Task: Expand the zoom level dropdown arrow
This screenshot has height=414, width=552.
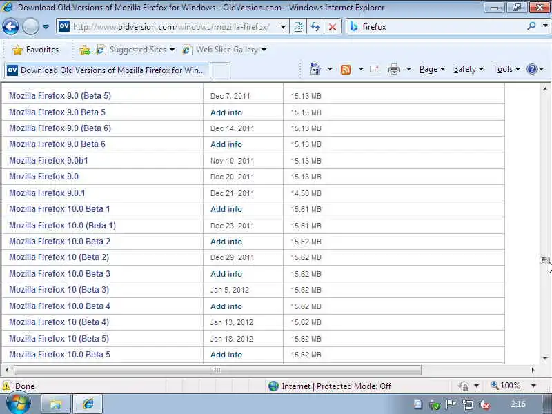Action: pos(533,386)
